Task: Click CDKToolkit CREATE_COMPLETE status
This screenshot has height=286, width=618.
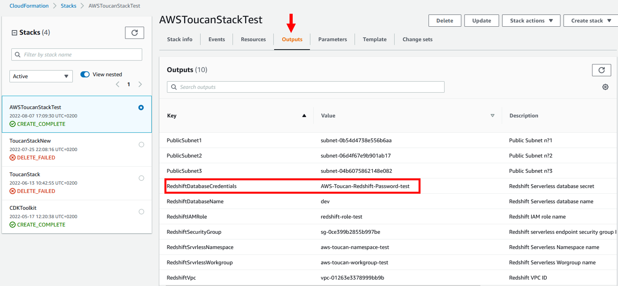Action: [37, 225]
